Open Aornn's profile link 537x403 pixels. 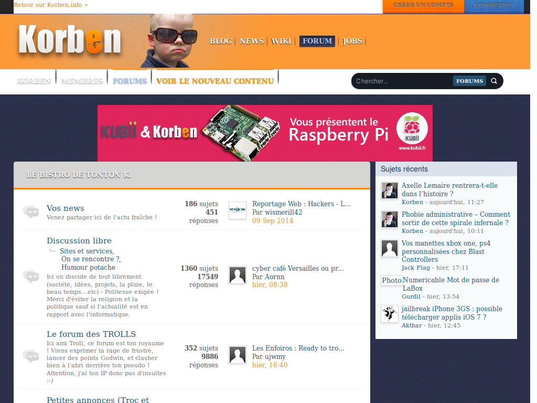point(275,277)
